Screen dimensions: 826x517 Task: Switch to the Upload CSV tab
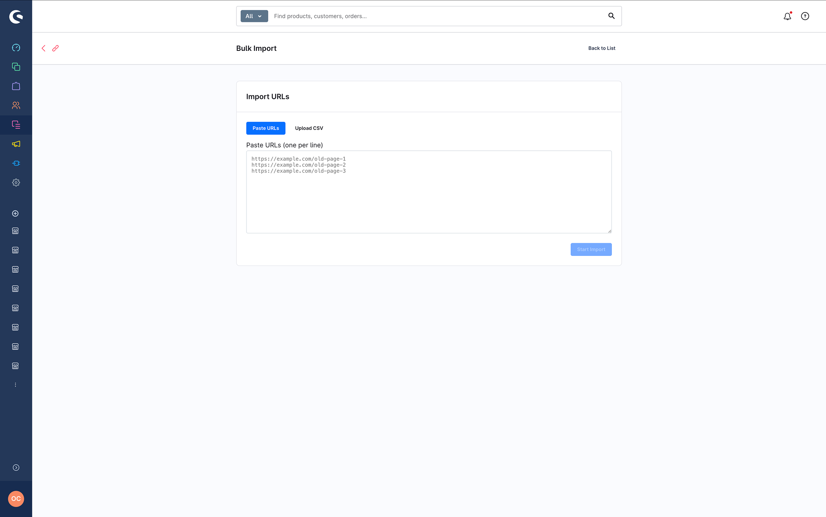click(309, 128)
